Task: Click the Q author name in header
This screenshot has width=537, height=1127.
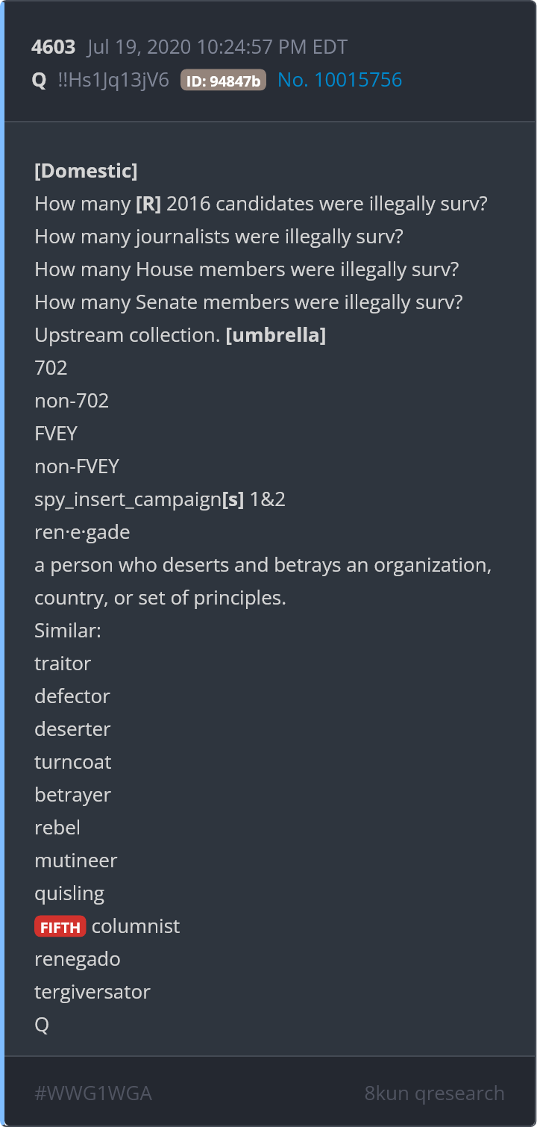Action: coord(40,80)
